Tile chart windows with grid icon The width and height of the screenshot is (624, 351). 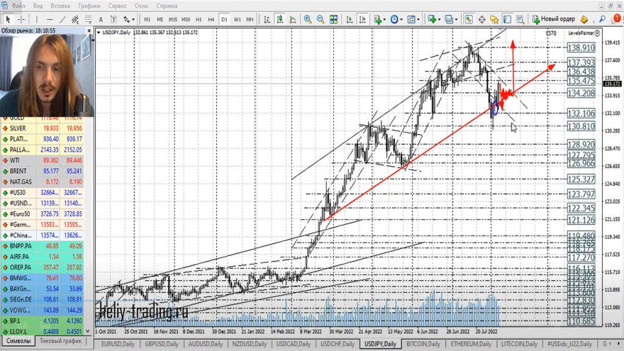334,19
